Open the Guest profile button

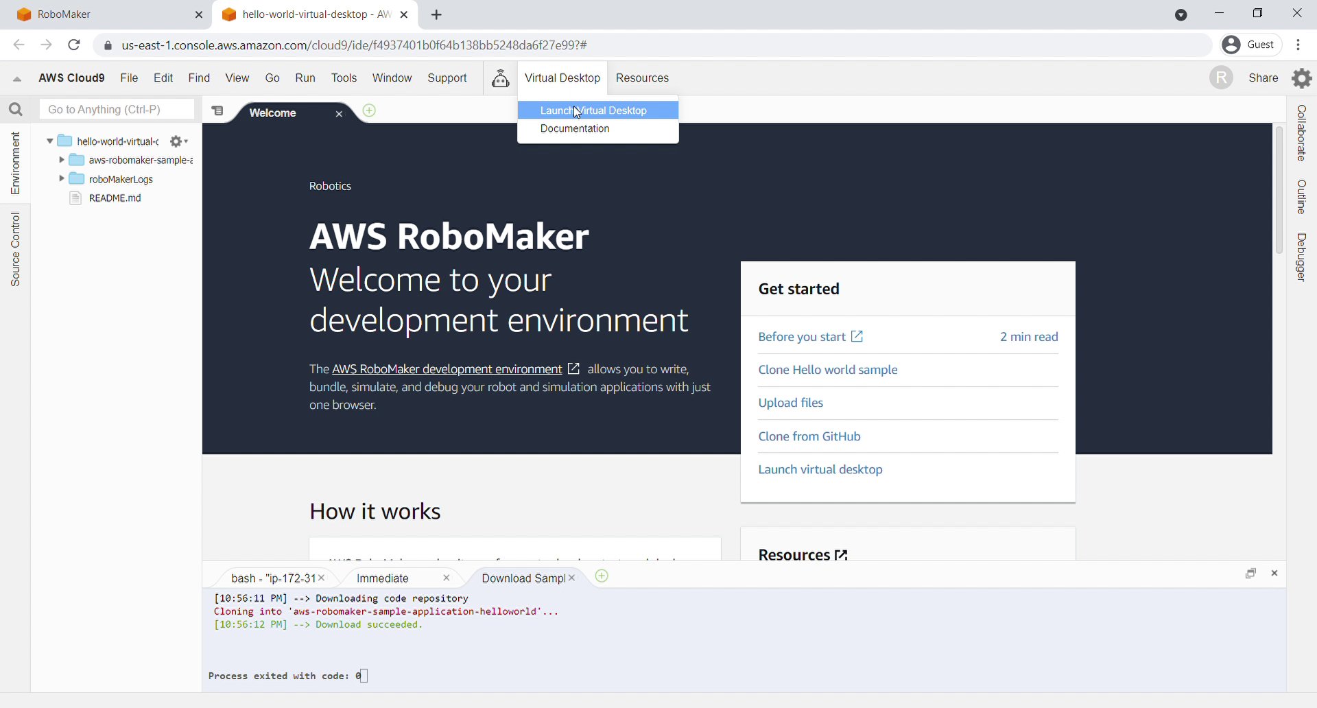(1251, 45)
